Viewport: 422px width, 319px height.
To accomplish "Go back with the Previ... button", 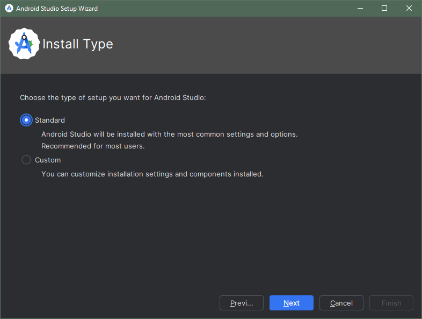I will [x=242, y=303].
